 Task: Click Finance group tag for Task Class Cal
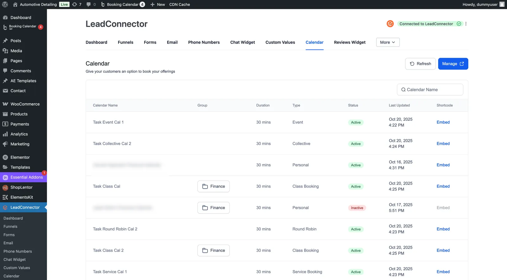coord(213,186)
